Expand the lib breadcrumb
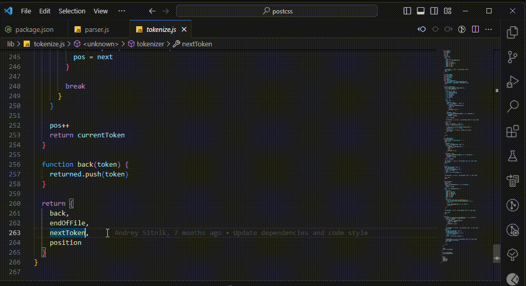 pos(11,44)
